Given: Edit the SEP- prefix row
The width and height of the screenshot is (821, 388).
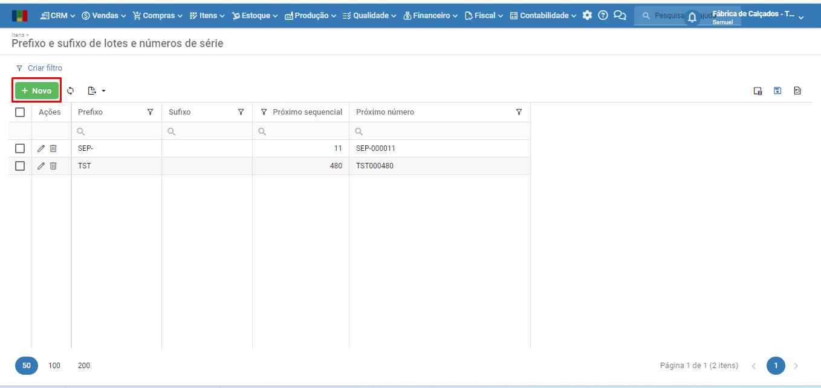Looking at the screenshot, I should pyautogui.click(x=41, y=148).
